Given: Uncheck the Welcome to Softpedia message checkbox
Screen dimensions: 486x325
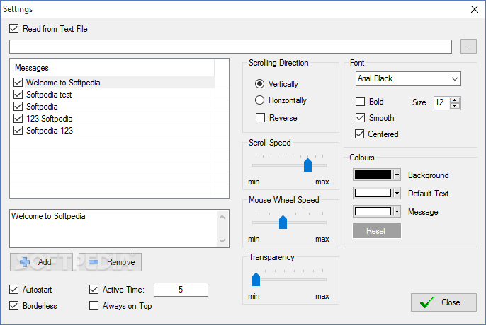Looking at the screenshot, I should [18, 82].
